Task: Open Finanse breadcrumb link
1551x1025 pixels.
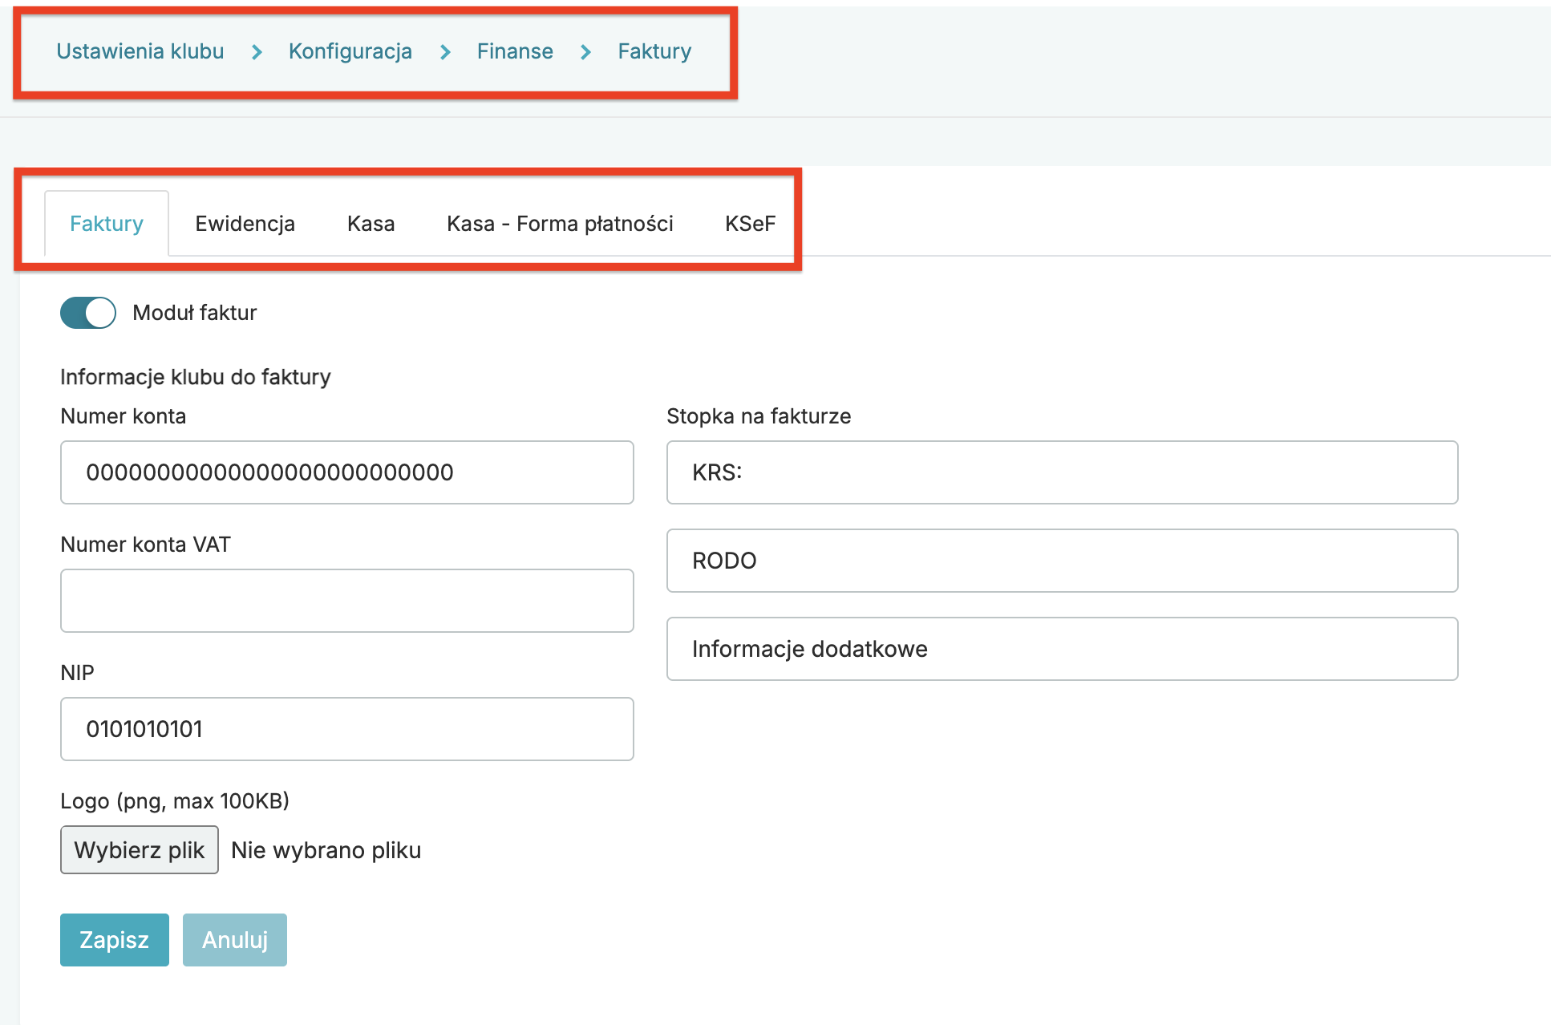Action: [x=514, y=51]
